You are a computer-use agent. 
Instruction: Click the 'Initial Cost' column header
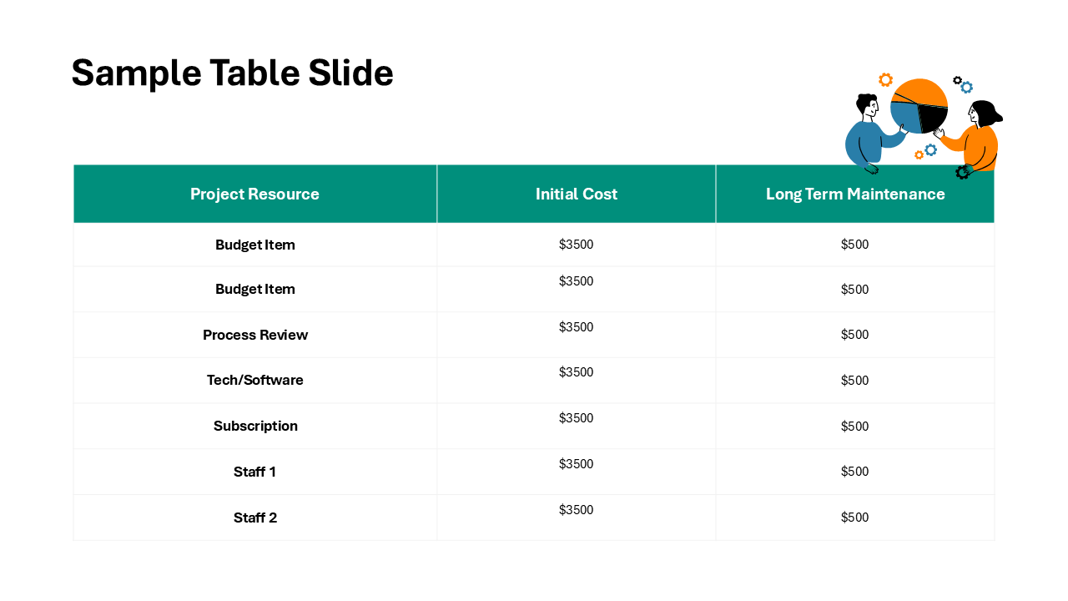click(577, 194)
